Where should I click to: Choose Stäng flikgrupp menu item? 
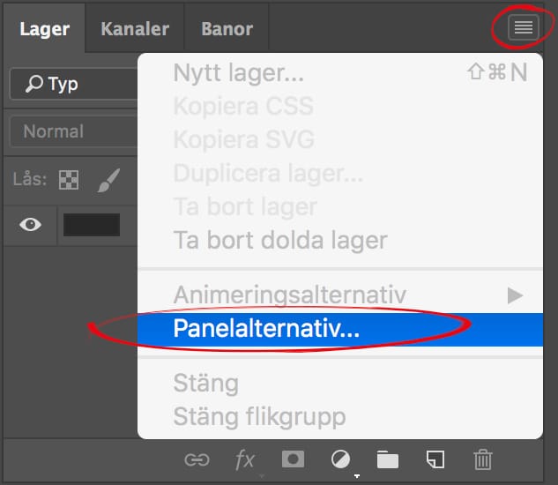340,416
